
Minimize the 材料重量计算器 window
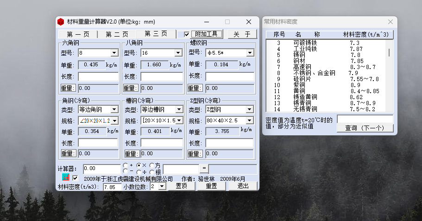tap(207, 22)
